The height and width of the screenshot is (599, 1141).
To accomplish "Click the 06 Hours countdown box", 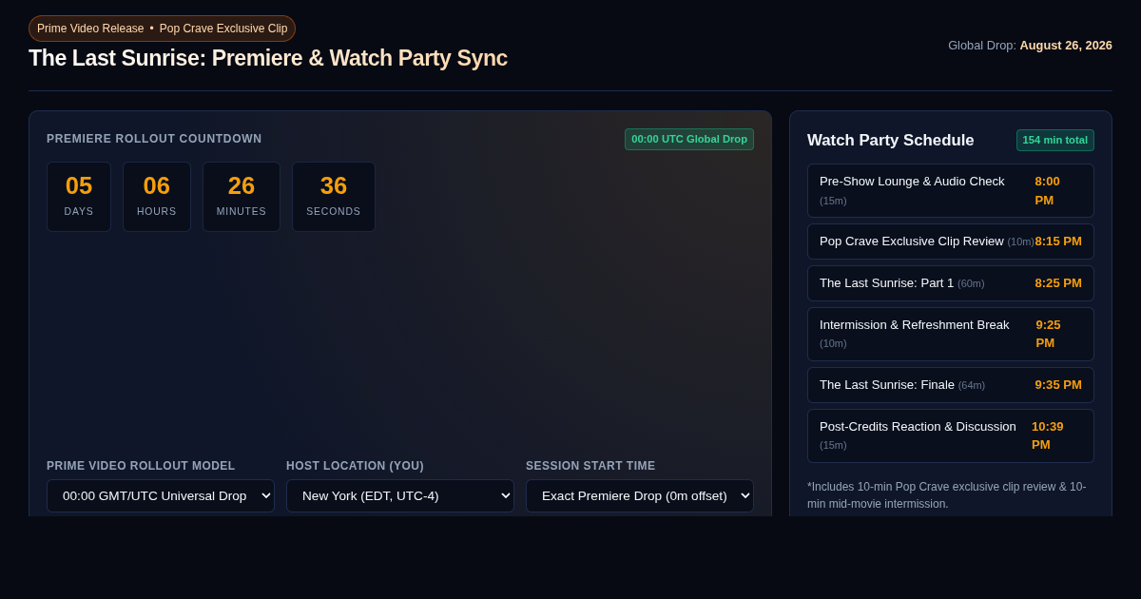I will point(157,197).
